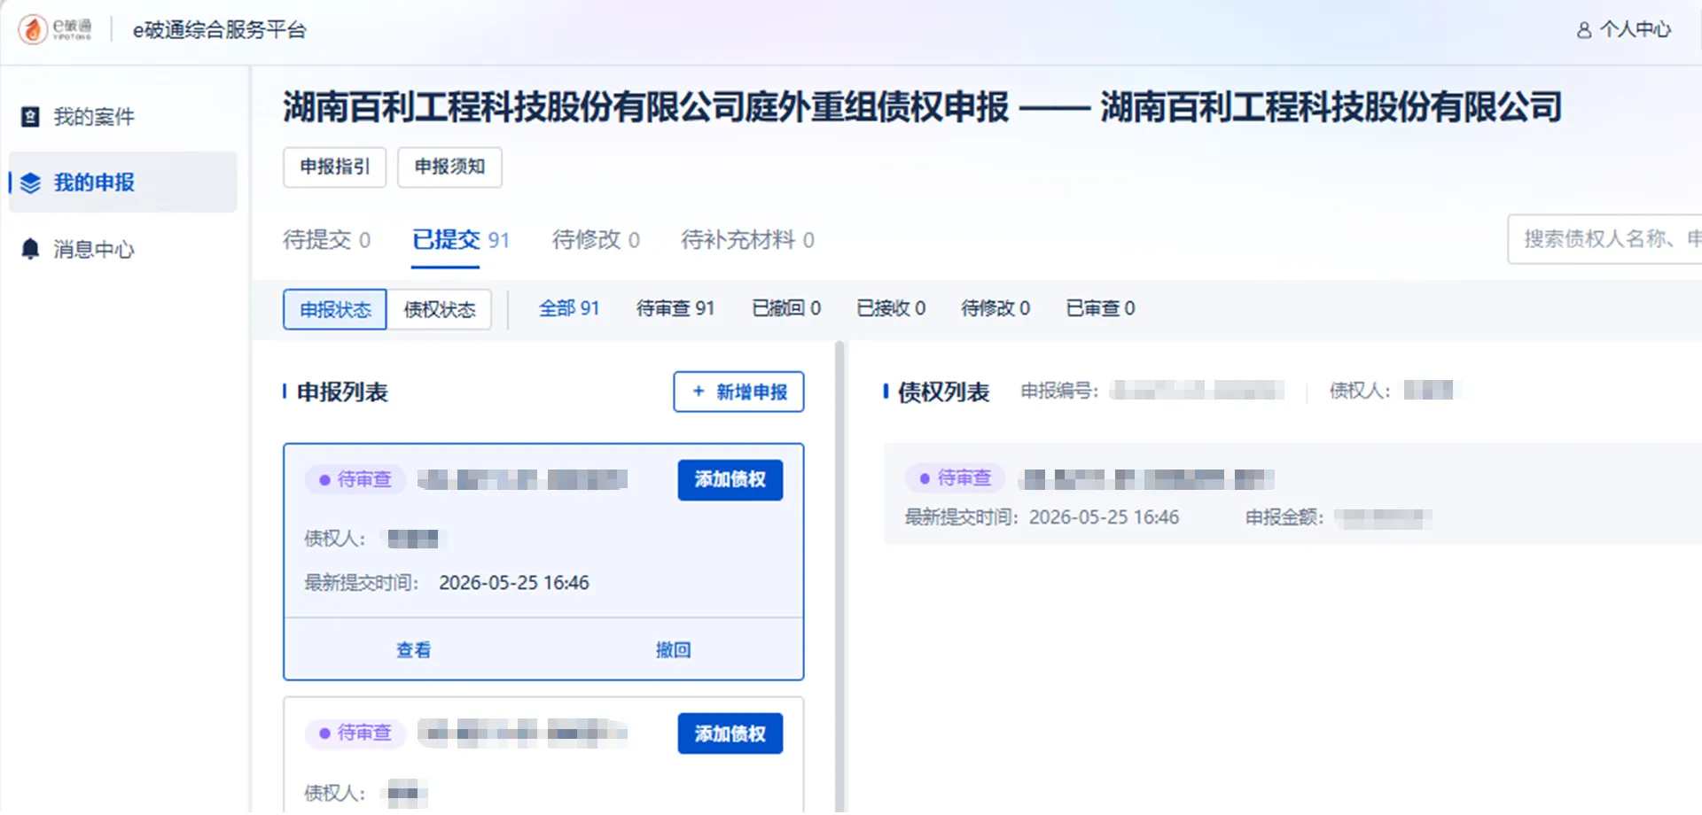Click 2026-05-25 16:46 time in first card
The height and width of the screenshot is (815, 1702).
[x=514, y=583]
